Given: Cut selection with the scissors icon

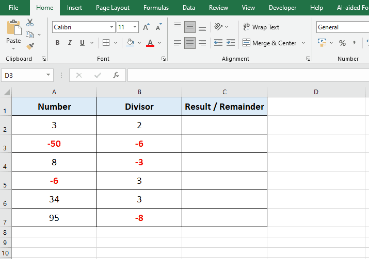Looking at the screenshot, I should click(x=30, y=23).
